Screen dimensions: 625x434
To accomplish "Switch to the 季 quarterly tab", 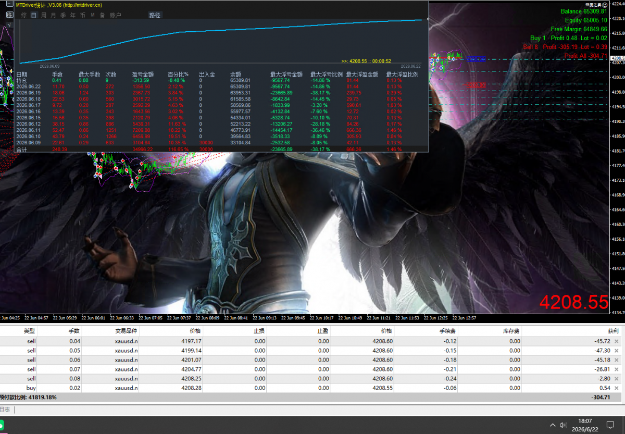I will (64, 15).
